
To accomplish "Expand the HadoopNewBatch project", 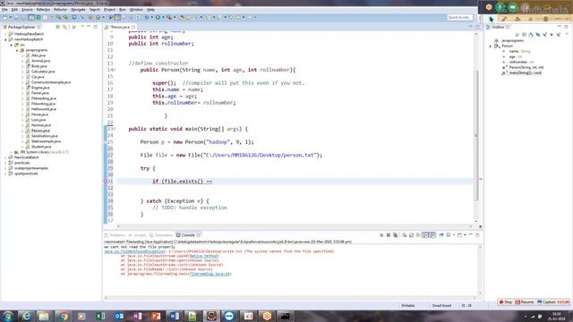I will pyautogui.click(x=5, y=34).
